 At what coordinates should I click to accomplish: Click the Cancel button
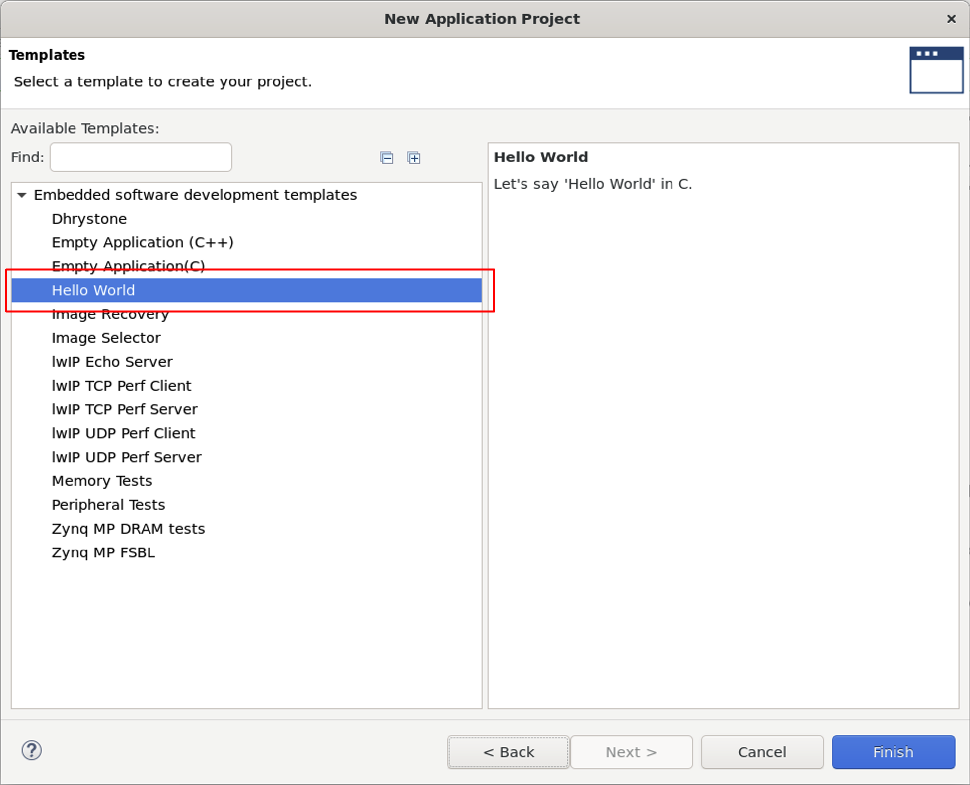762,752
